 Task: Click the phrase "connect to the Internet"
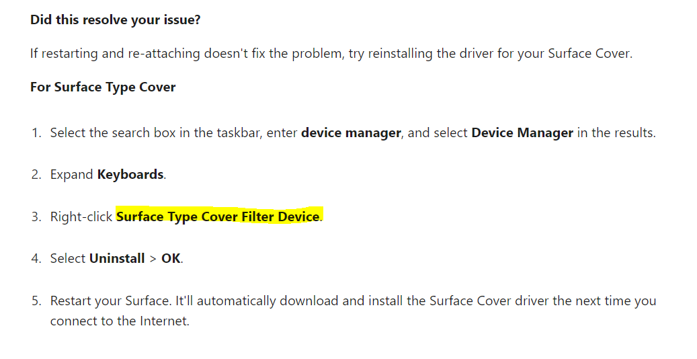[119, 321]
